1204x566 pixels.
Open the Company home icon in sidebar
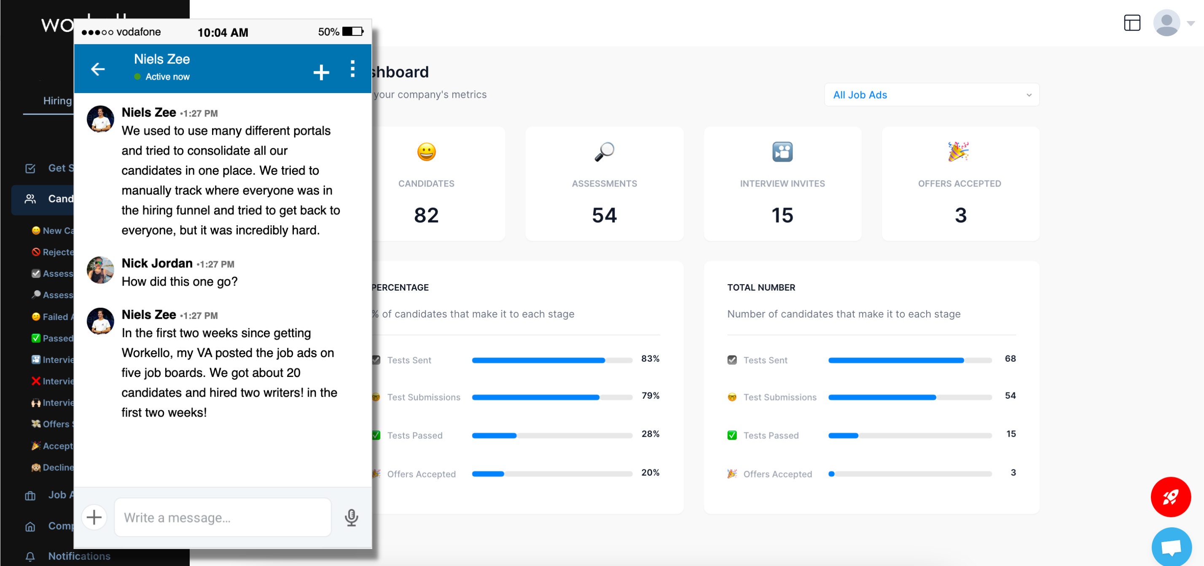pyautogui.click(x=30, y=526)
